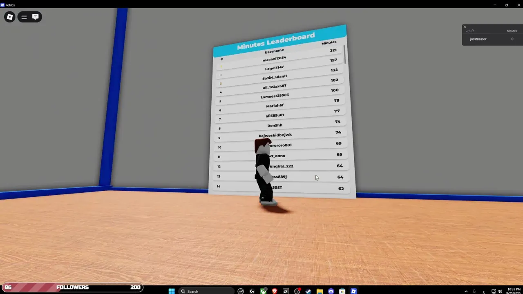
Task: Click username Lamees615003 on leaderboard
Action: click(275, 96)
